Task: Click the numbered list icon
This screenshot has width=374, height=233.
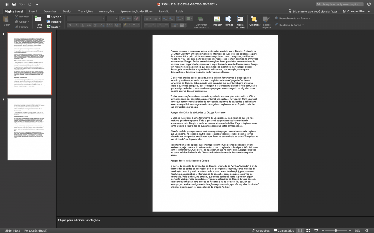Action: tap(156, 18)
